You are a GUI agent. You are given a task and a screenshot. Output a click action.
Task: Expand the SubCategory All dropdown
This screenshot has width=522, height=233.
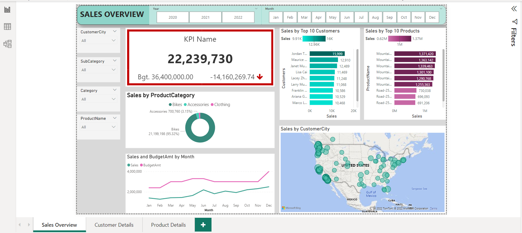point(98,70)
